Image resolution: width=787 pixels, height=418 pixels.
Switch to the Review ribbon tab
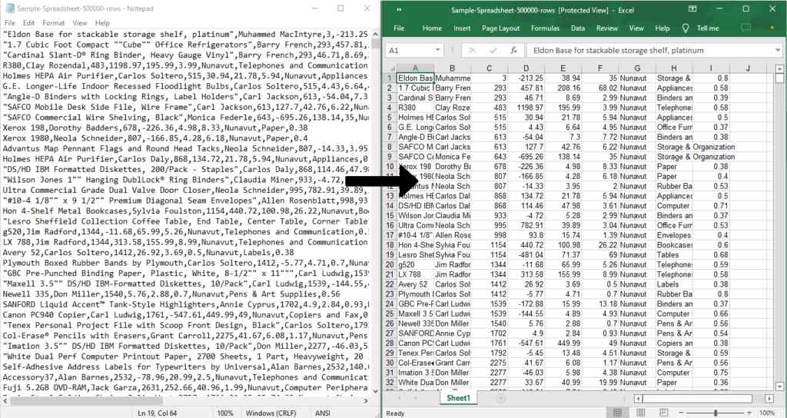(x=607, y=28)
